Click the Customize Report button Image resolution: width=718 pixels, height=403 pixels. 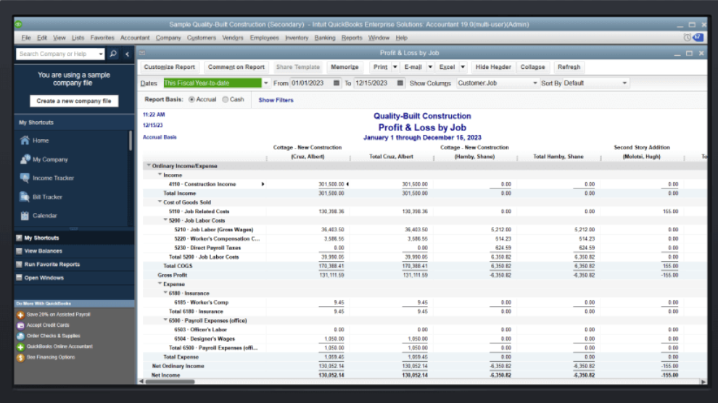click(x=169, y=67)
